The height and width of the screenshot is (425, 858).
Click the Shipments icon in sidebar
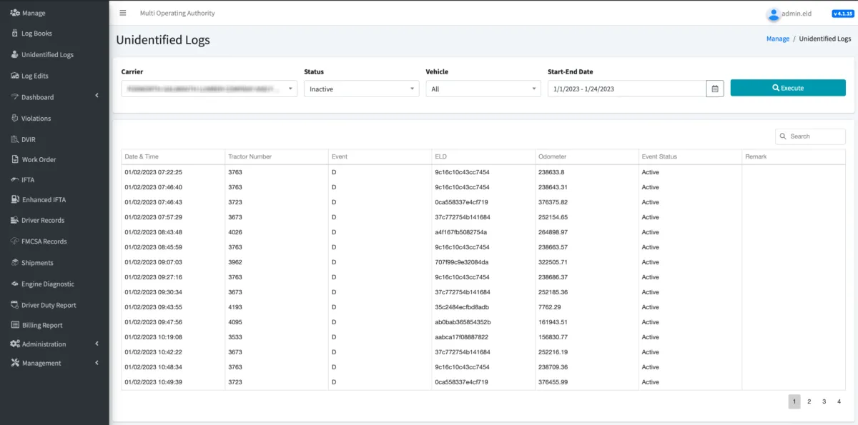(15, 262)
